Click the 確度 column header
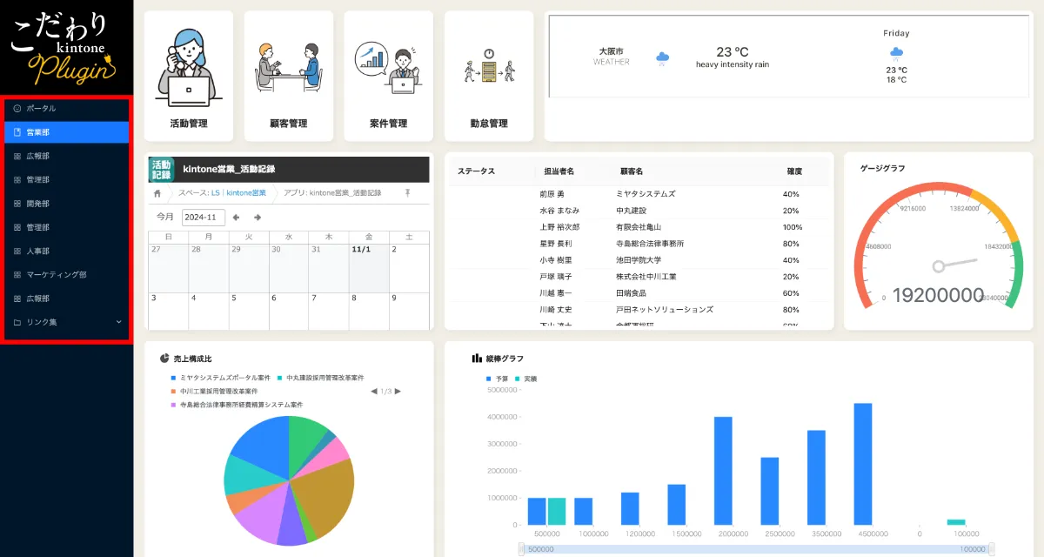1044x557 pixels. pyautogui.click(x=794, y=171)
